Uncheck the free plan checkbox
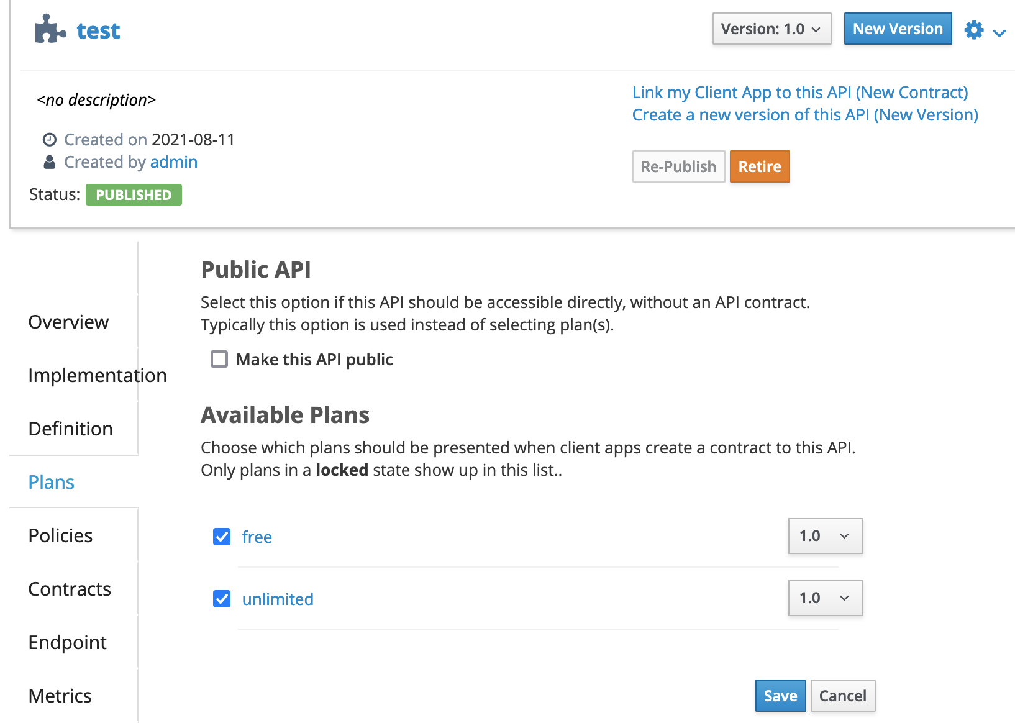The height and width of the screenshot is (723, 1015). coord(221,537)
